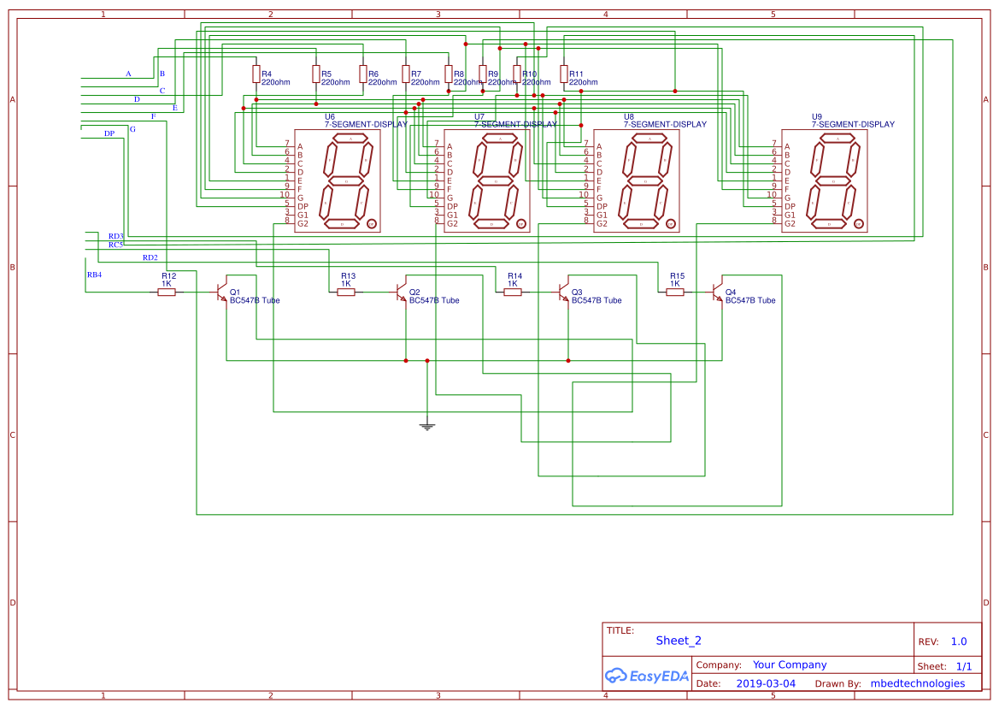Select the Q4 transistor symbol

click(x=718, y=292)
